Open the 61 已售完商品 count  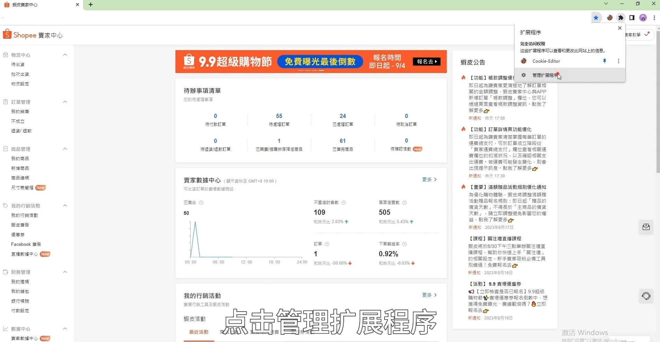point(343,141)
